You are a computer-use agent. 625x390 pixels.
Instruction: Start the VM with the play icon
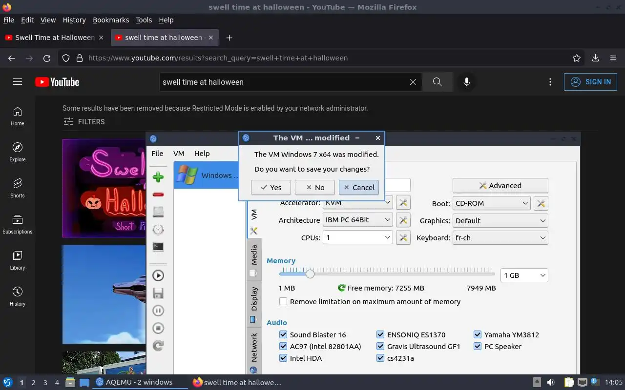[158, 275]
